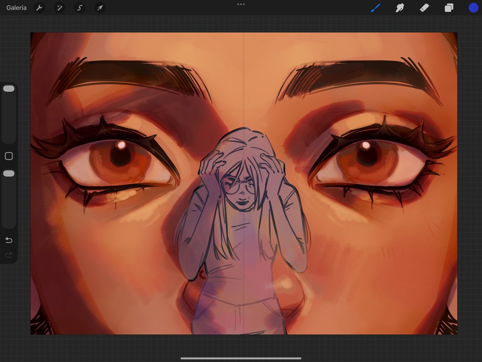Open the active blue color picker

473,8
